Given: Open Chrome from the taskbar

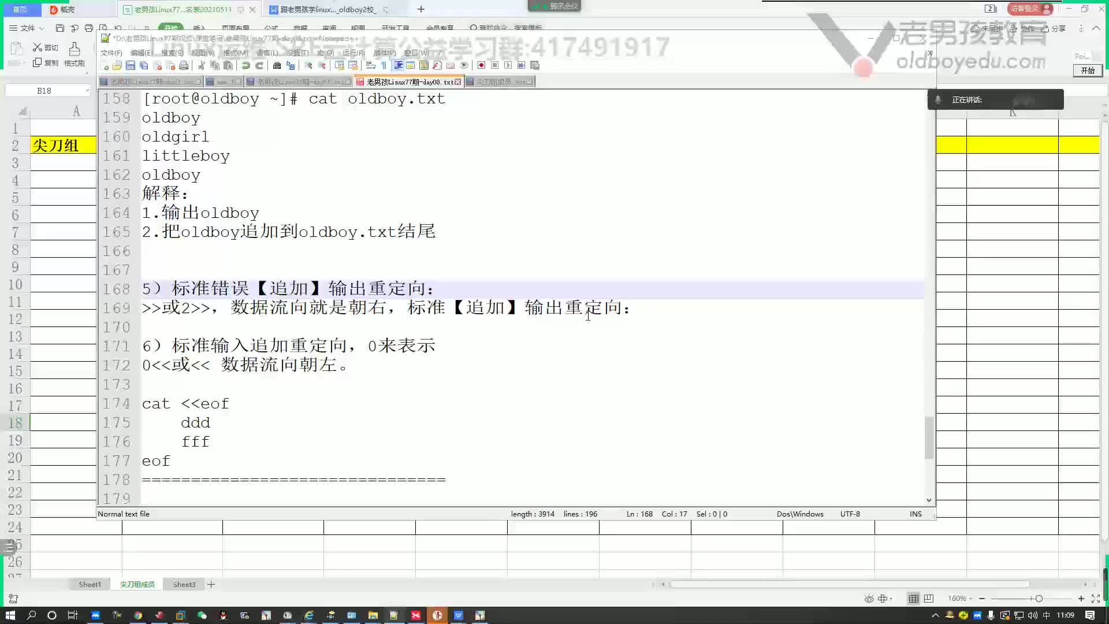Looking at the screenshot, I should click(138, 615).
